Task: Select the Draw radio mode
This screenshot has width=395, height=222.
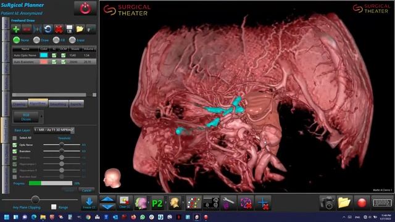Action: pos(36,40)
